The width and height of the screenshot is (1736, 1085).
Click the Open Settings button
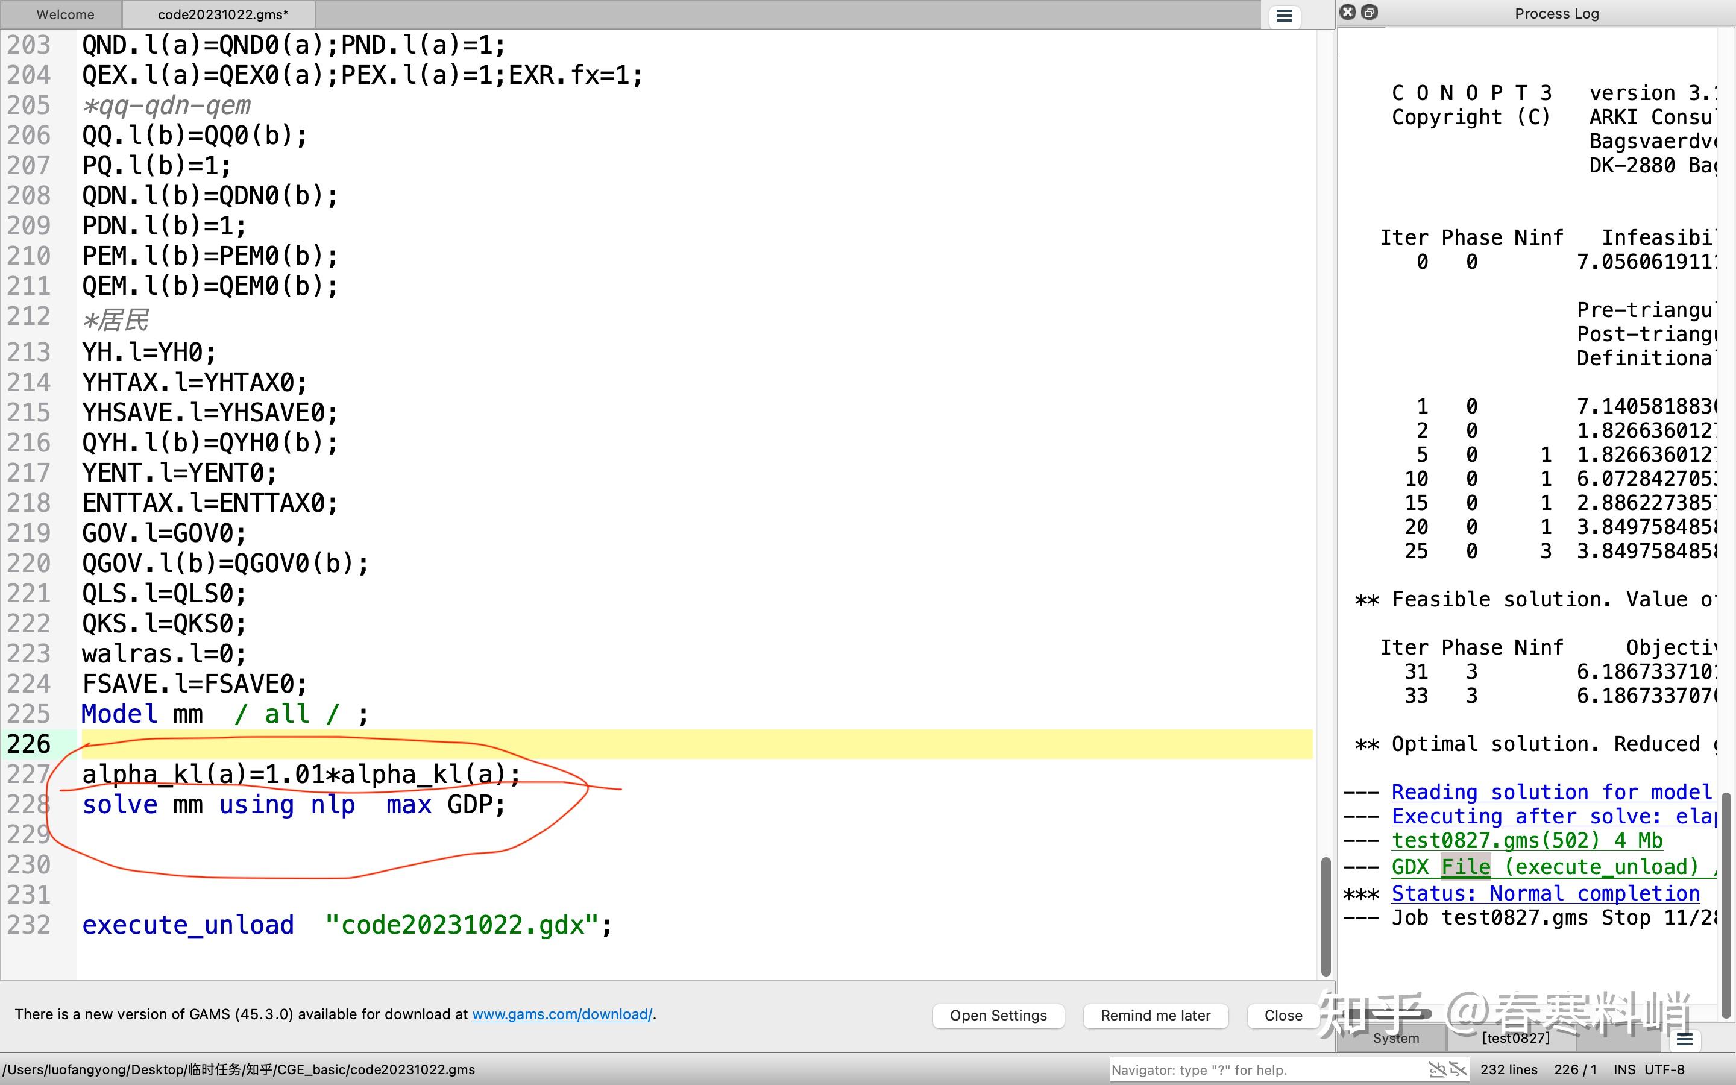pyautogui.click(x=998, y=1016)
